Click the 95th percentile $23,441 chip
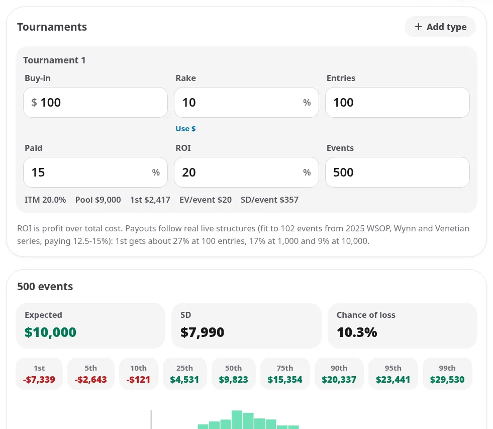This screenshot has width=493, height=429. pos(393,374)
